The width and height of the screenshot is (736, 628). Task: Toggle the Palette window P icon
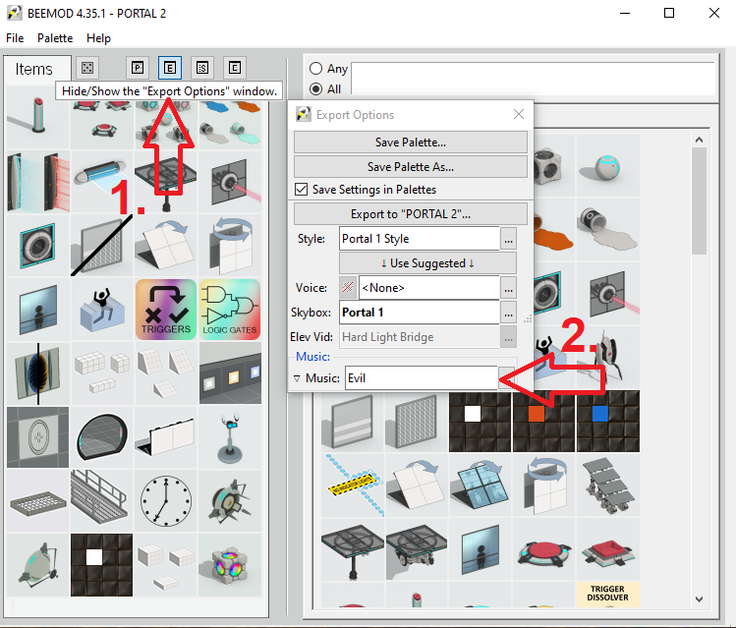coord(137,68)
